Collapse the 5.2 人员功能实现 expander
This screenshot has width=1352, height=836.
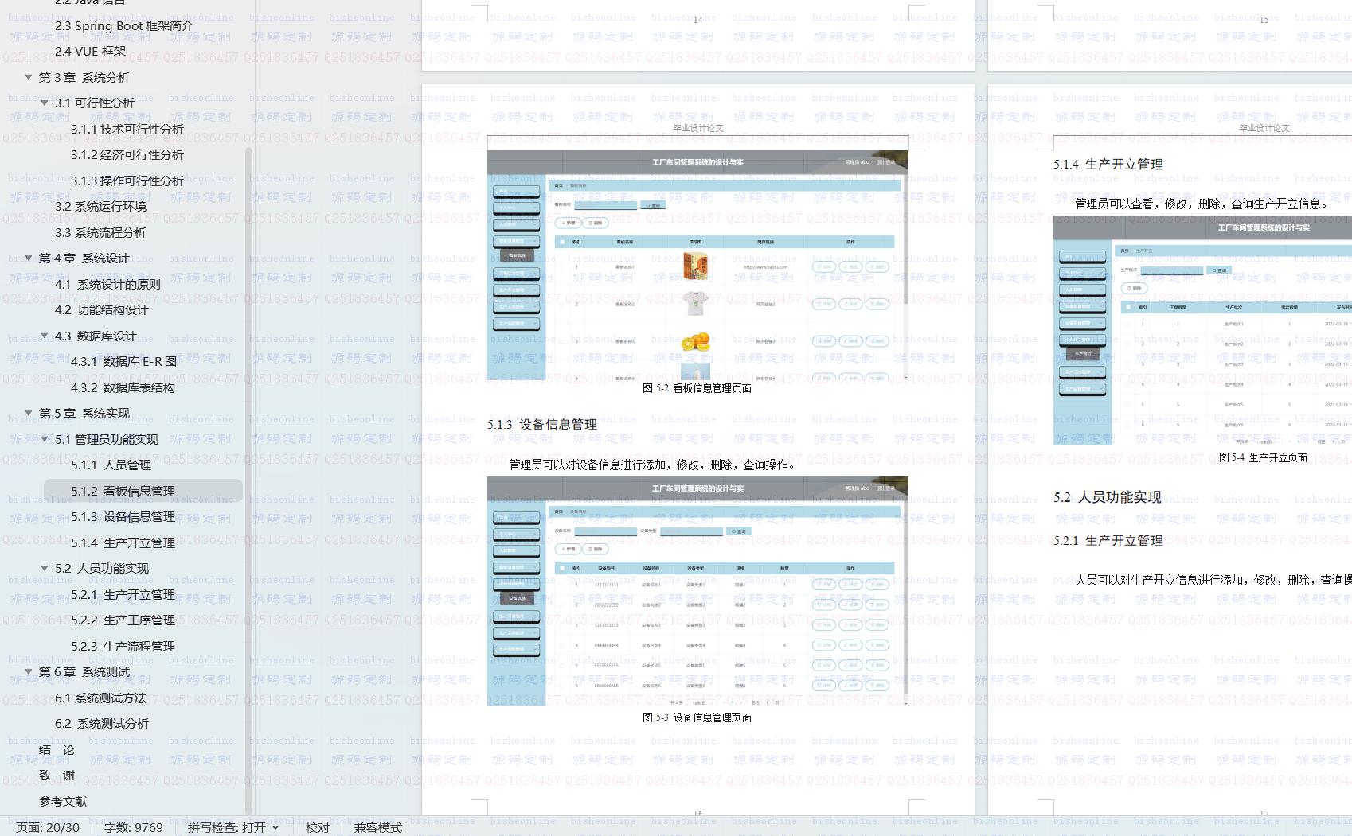point(45,568)
